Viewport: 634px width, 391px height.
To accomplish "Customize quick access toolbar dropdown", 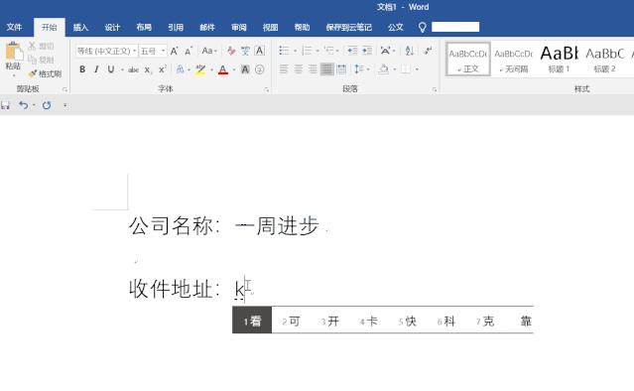I will click(65, 105).
